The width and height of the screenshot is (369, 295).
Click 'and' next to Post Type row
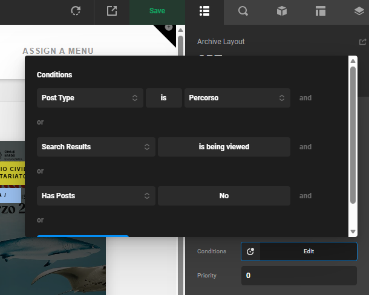(305, 98)
